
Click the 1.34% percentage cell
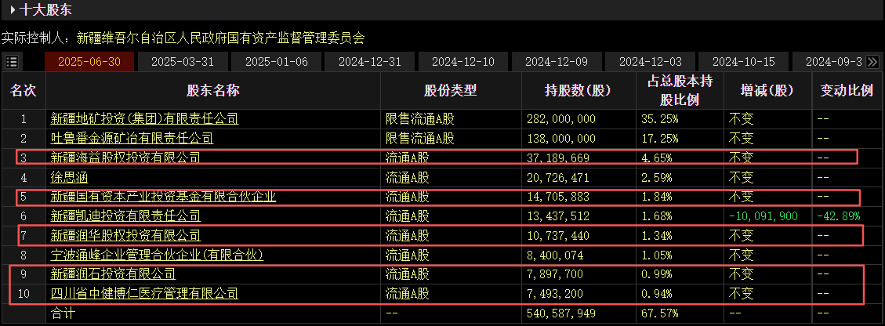tap(656, 235)
